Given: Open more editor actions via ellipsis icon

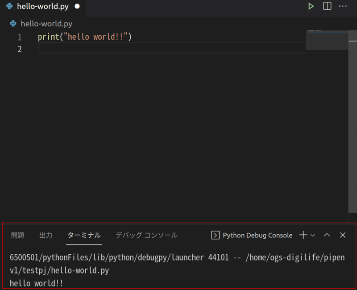Looking at the screenshot, I should [x=342, y=6].
